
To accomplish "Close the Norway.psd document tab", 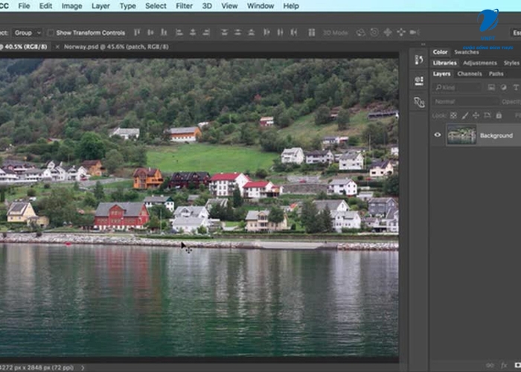I will coord(57,47).
